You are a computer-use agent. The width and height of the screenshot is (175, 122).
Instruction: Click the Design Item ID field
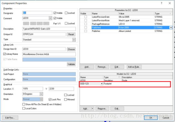(x=44, y=49)
